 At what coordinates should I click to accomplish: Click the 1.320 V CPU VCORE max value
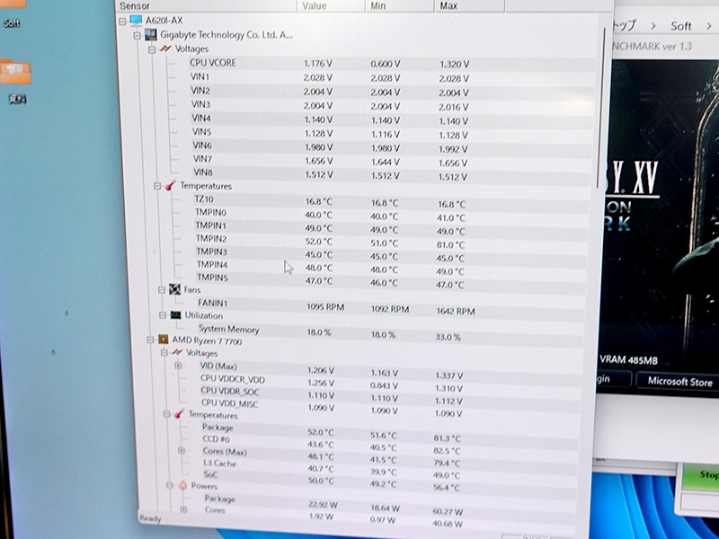[x=454, y=64]
